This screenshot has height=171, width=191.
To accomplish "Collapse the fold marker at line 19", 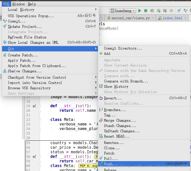I will tap(40, 106).
